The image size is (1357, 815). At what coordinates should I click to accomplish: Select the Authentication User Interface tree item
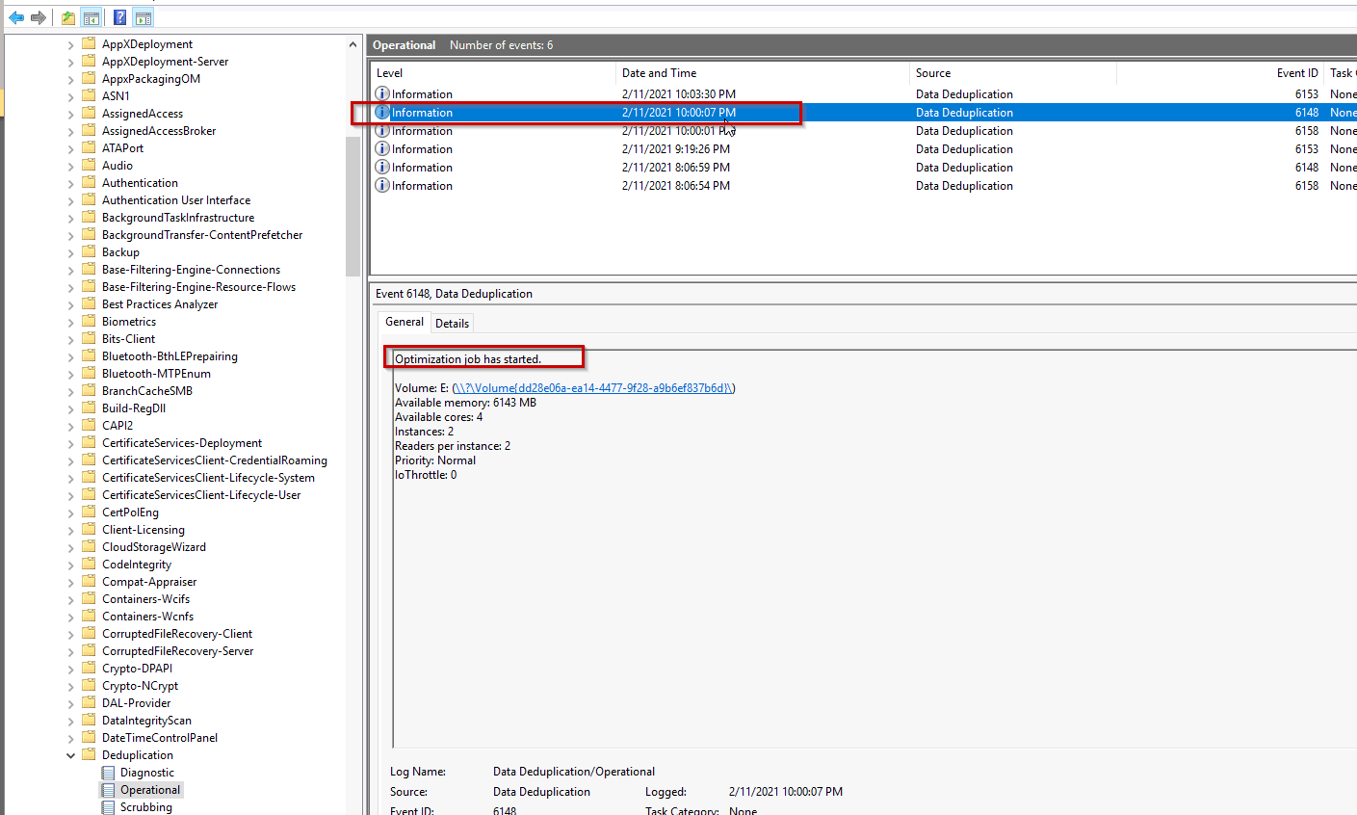176,200
